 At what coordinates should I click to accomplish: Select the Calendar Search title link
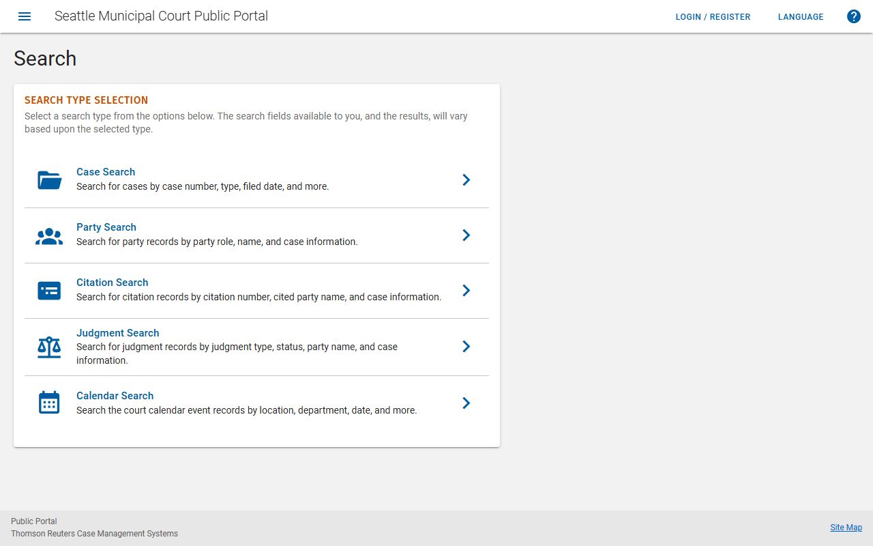[115, 396]
